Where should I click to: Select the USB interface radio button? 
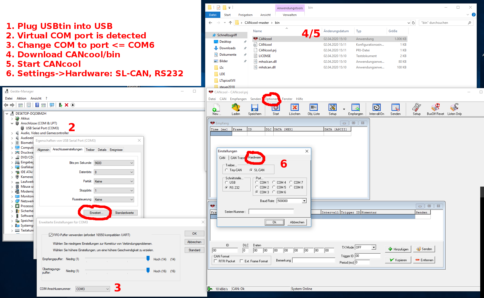pos(227,183)
